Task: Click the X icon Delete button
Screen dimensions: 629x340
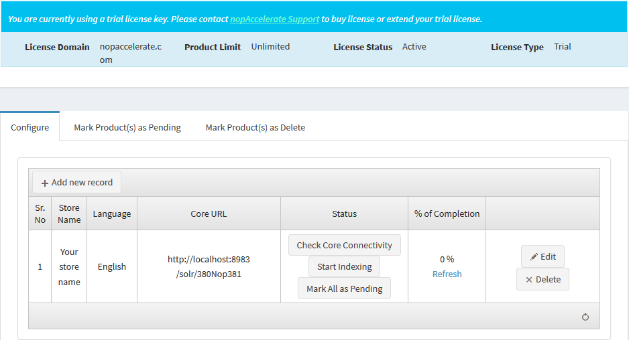Action: (x=542, y=279)
